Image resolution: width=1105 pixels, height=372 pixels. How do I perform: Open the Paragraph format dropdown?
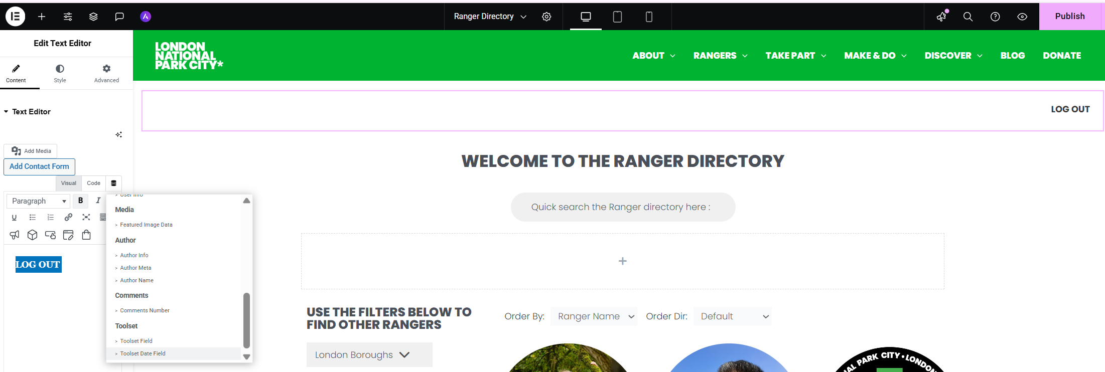[x=39, y=201]
